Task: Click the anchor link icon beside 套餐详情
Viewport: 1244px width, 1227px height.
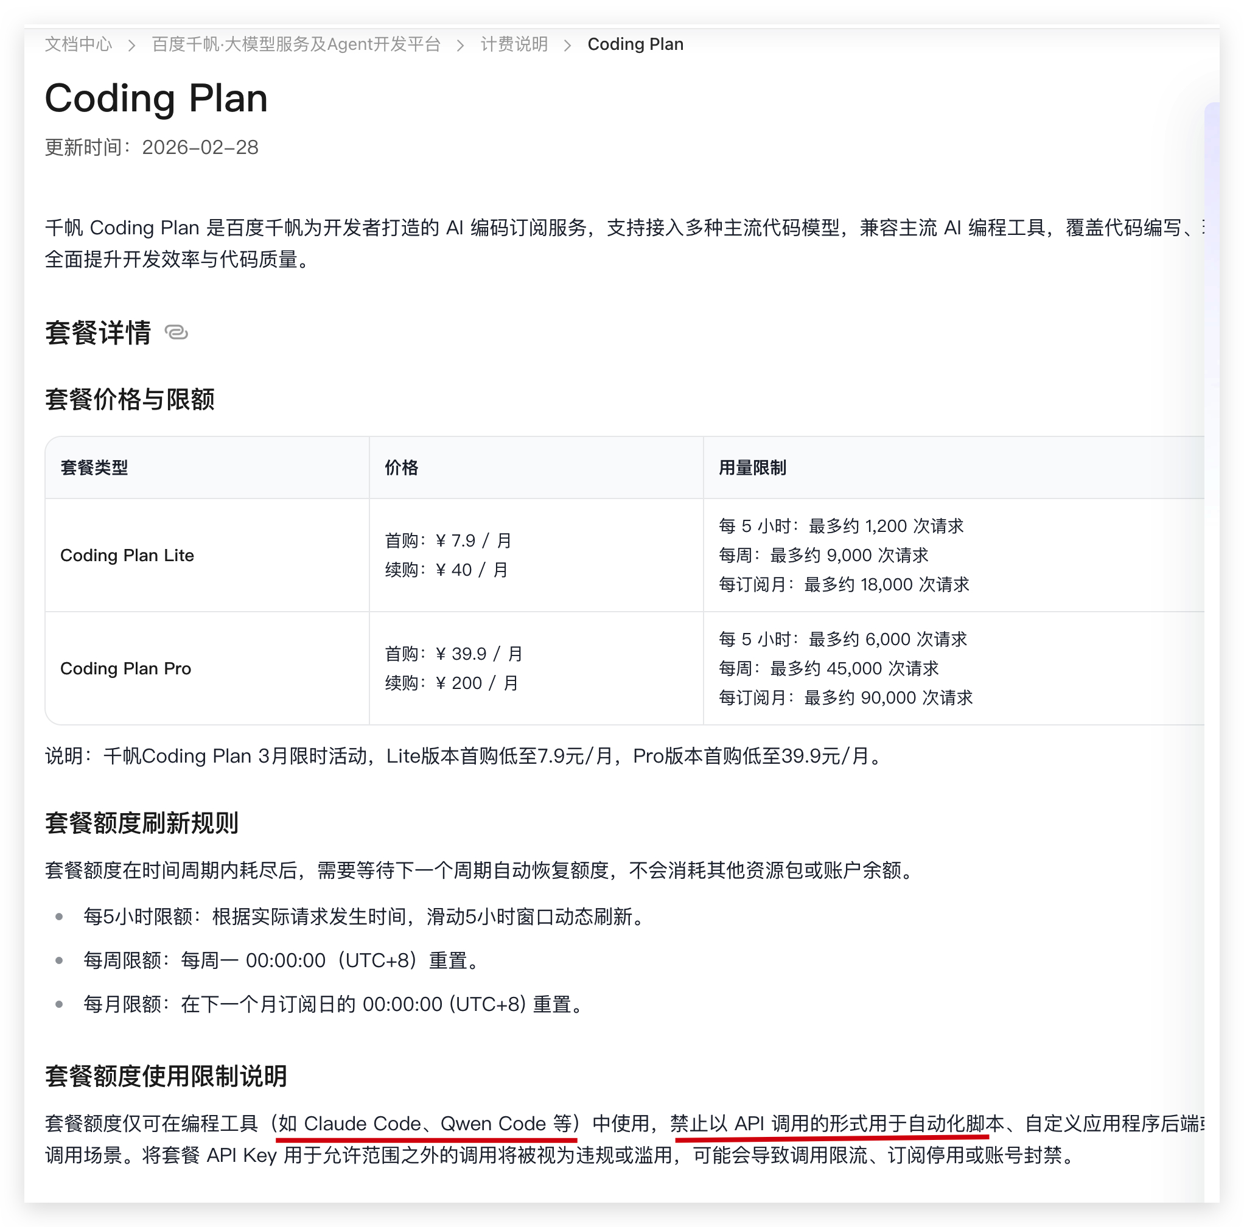Action: 176,333
